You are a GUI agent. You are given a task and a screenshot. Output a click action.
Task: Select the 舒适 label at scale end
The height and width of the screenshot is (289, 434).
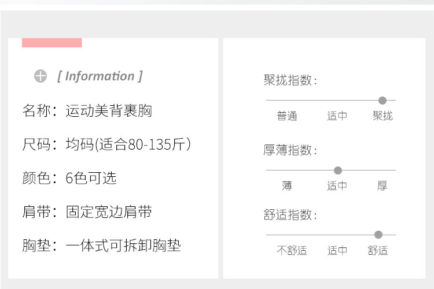378,250
